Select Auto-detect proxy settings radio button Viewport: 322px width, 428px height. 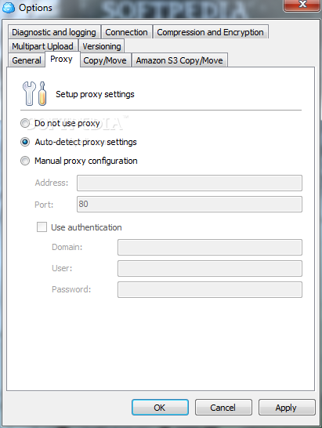(x=25, y=142)
